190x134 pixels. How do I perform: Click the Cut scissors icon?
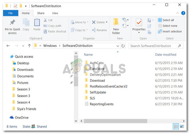pos(45,20)
